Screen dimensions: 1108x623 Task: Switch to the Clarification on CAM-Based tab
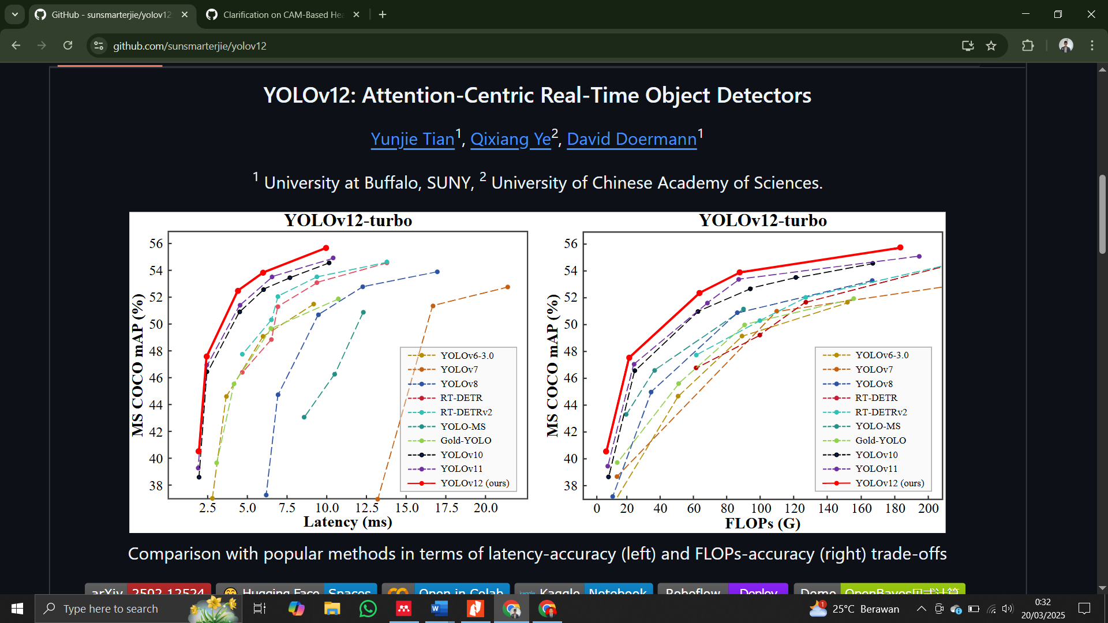(x=282, y=14)
